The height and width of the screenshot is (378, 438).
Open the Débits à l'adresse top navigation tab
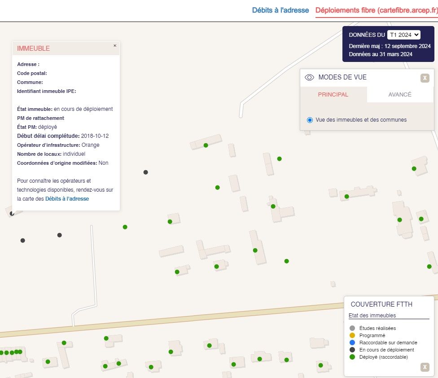[x=280, y=10]
